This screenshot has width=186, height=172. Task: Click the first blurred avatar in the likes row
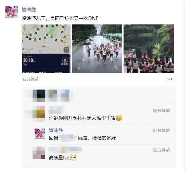tap(39, 96)
